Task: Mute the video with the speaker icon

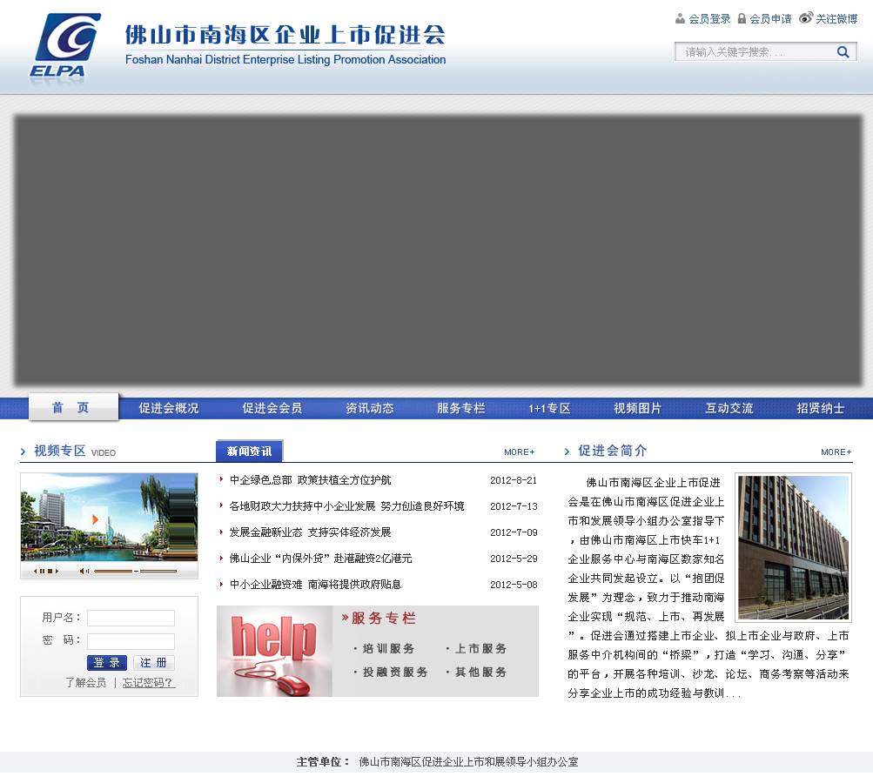Action: click(x=84, y=571)
